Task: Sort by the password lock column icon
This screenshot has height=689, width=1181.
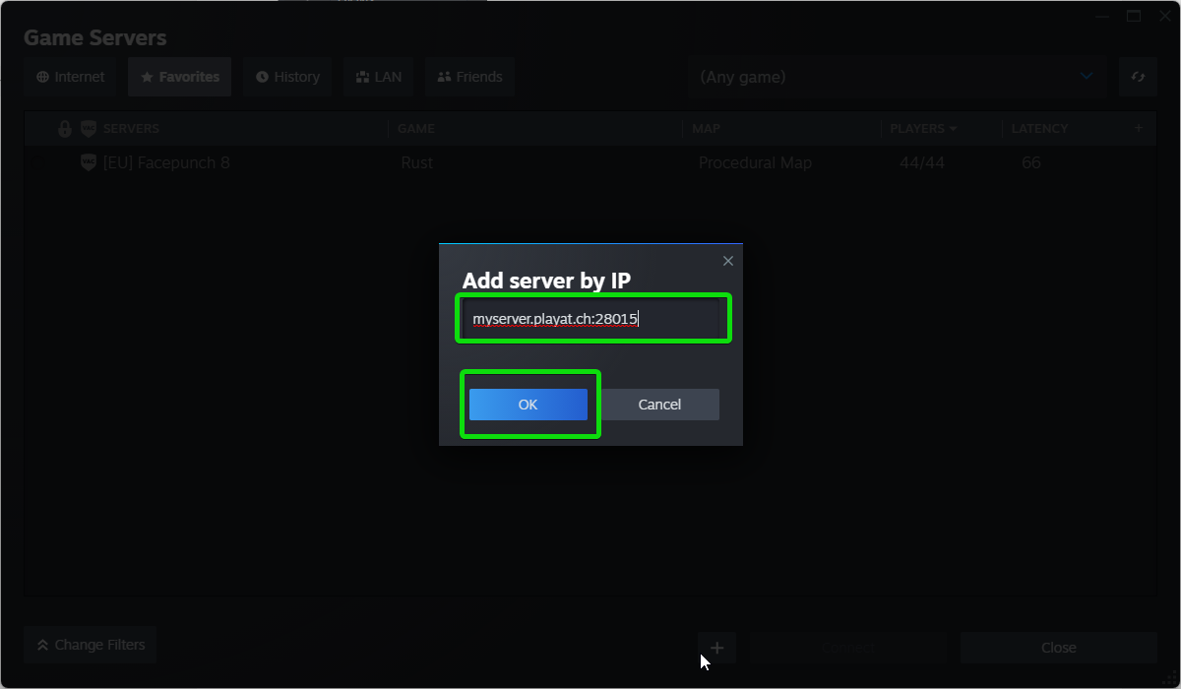Action: tap(65, 128)
